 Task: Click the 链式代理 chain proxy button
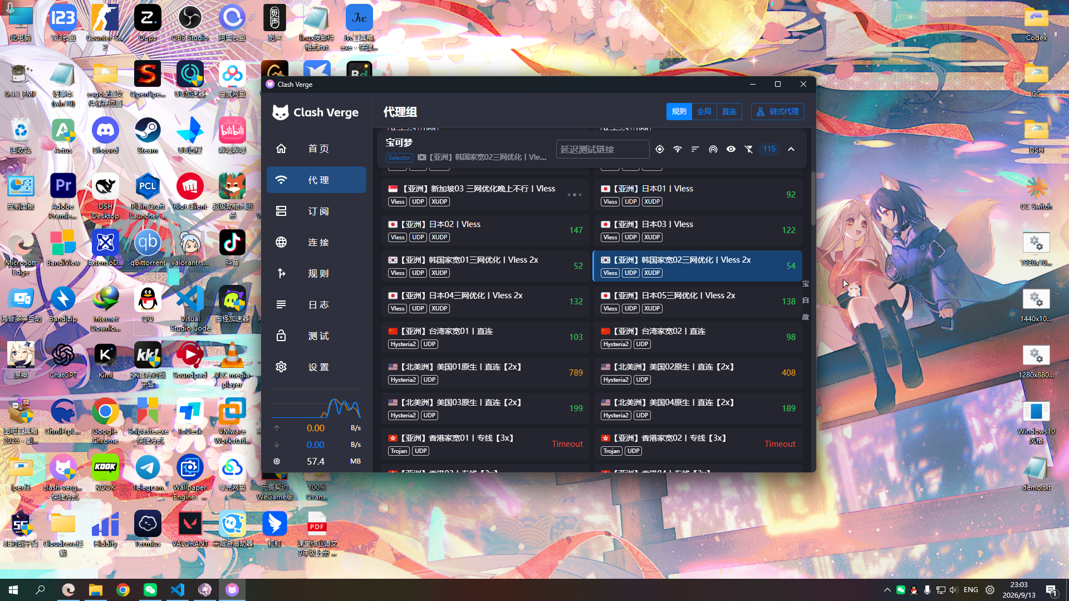(x=777, y=111)
